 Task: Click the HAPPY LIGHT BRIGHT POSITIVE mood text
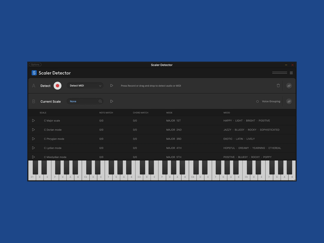pos(247,121)
